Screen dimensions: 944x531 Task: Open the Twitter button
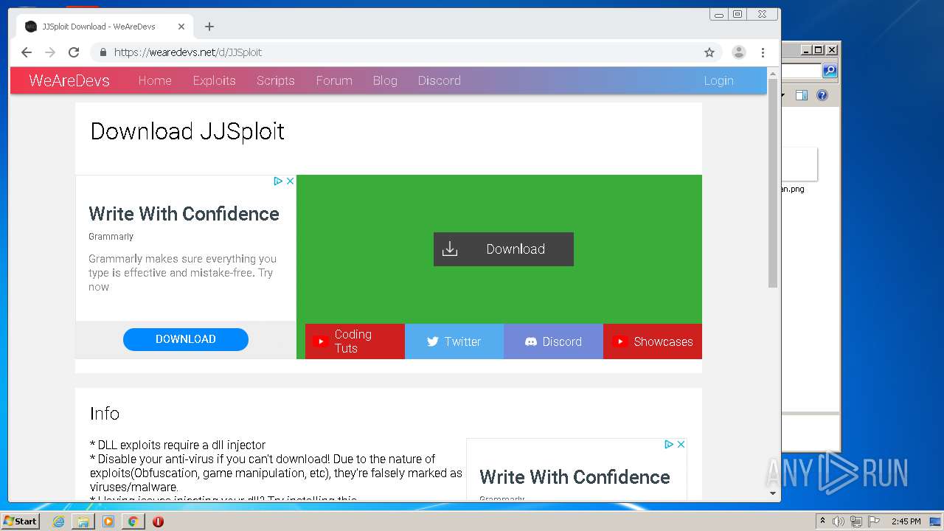coord(454,341)
